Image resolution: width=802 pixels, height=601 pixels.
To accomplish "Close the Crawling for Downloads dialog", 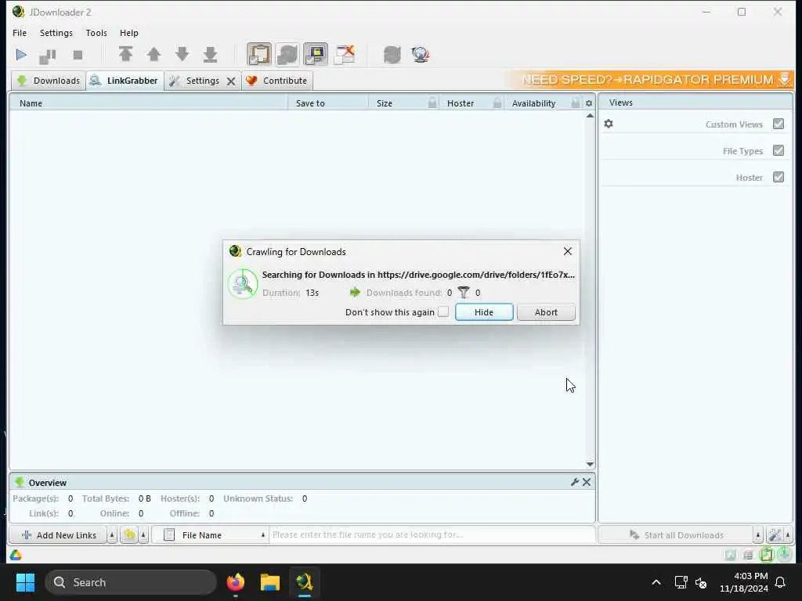I will pos(567,251).
